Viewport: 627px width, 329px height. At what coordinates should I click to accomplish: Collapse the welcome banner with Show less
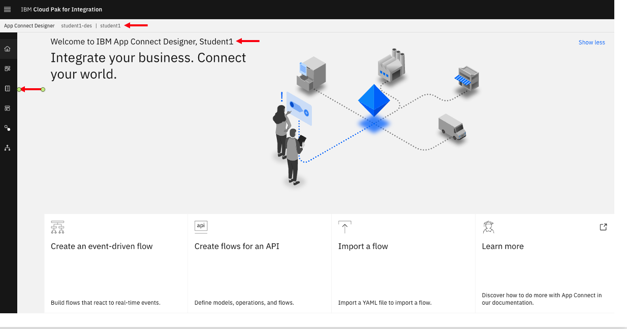pos(591,43)
